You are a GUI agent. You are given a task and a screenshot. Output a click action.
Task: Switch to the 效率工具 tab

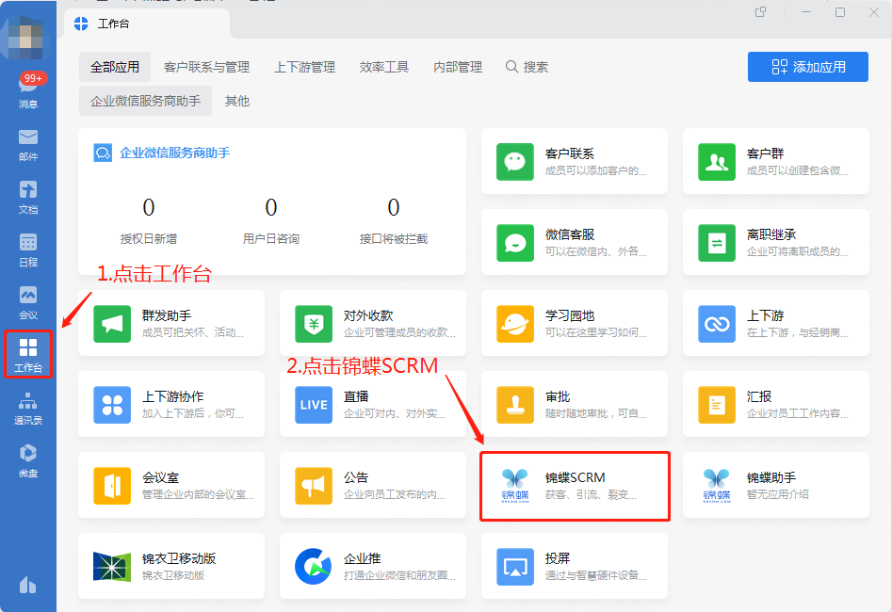pos(384,67)
